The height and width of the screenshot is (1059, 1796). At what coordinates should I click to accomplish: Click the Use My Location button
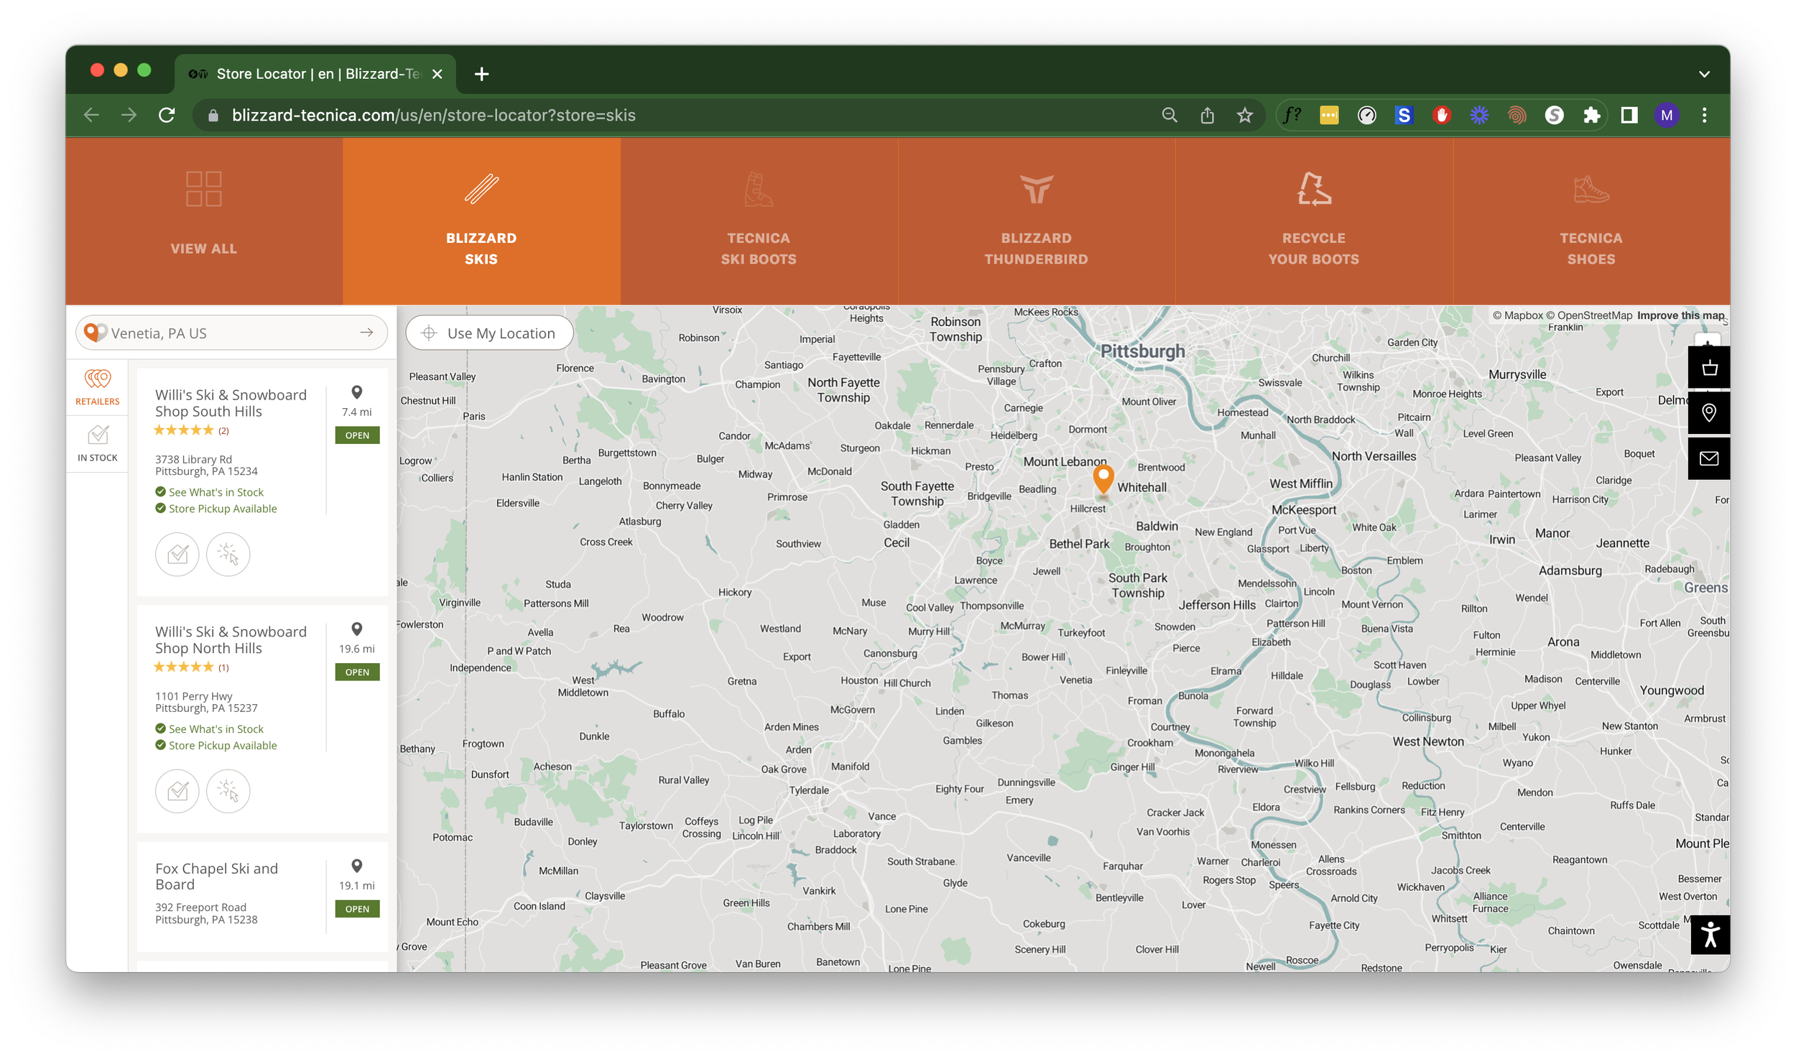pyautogui.click(x=489, y=333)
